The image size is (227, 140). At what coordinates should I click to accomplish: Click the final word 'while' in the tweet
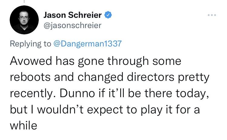point(23,125)
